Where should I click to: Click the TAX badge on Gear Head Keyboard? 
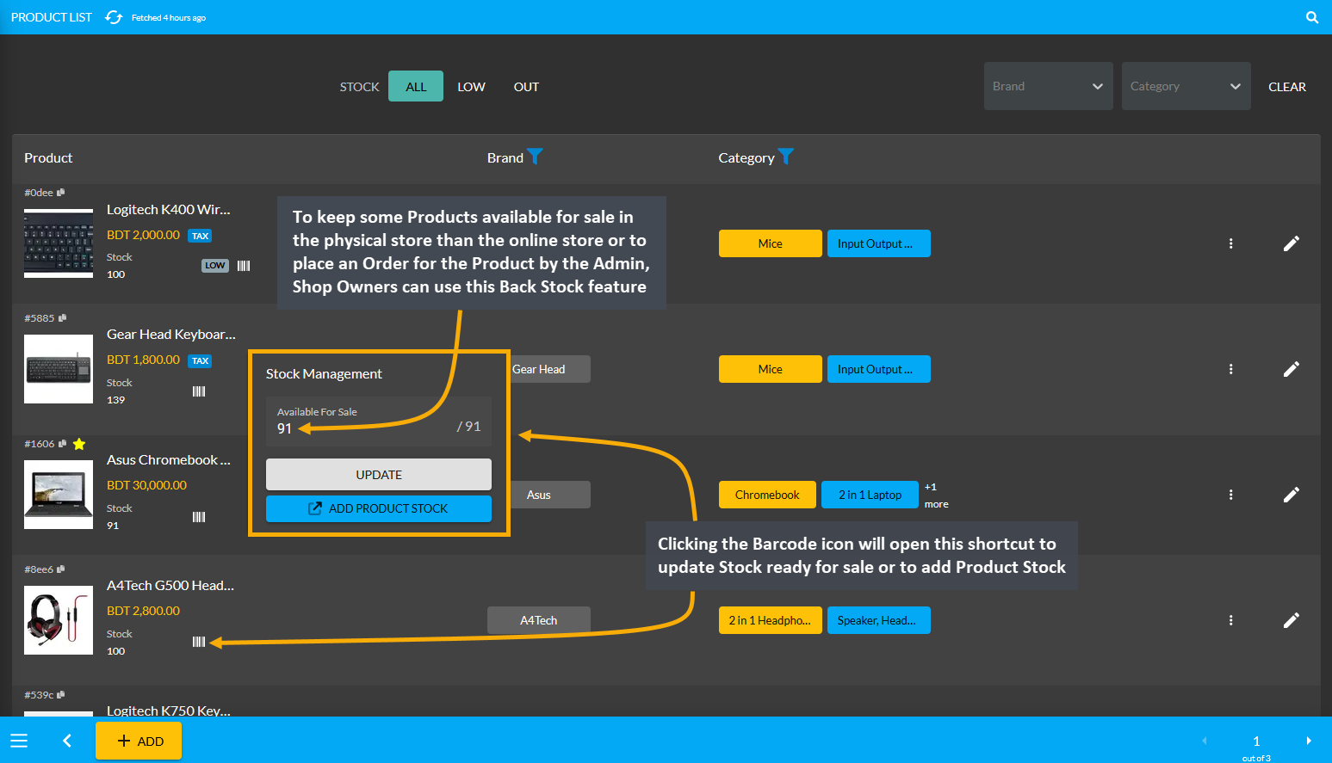201,361
